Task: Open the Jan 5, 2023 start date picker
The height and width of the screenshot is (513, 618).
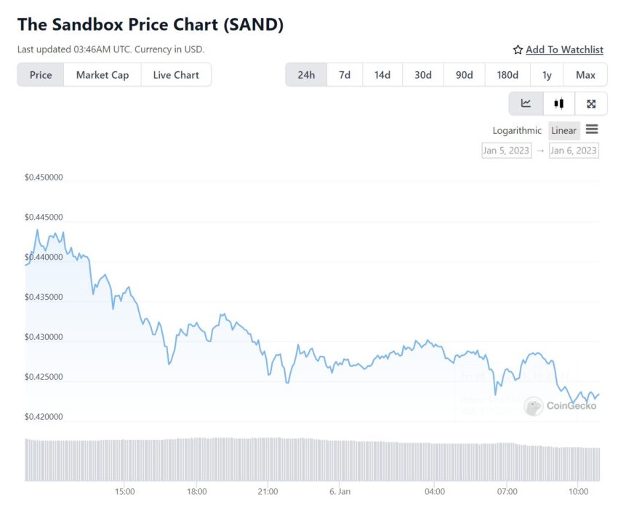Action: coord(507,150)
